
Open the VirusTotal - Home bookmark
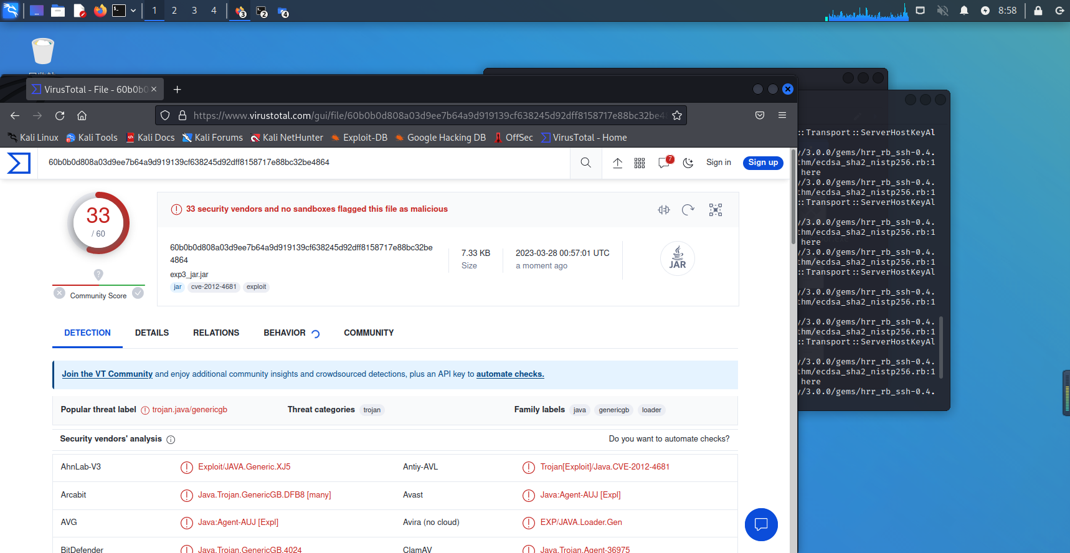tap(584, 138)
